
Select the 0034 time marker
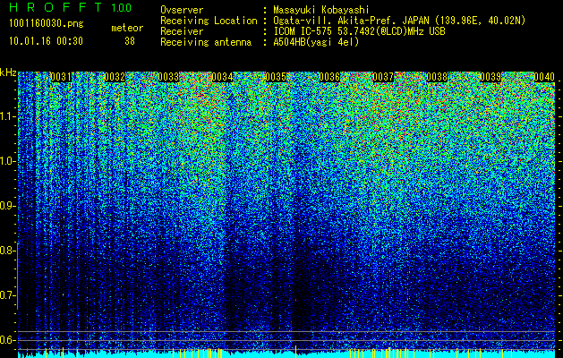[x=222, y=77]
